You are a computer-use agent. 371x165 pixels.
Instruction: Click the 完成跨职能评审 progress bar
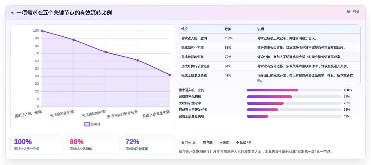pos(294,103)
